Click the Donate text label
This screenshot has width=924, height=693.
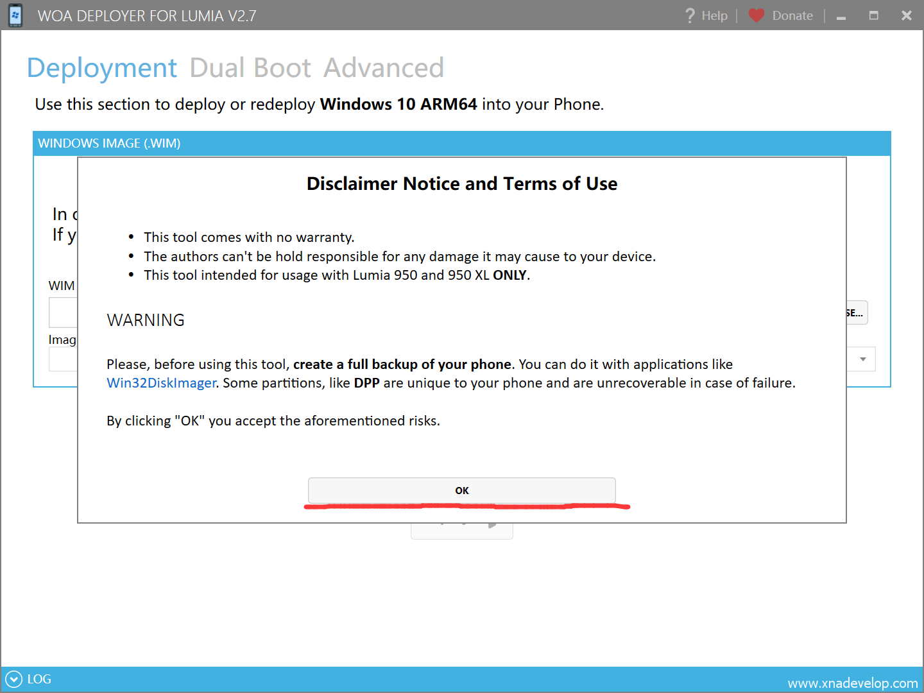792,15
